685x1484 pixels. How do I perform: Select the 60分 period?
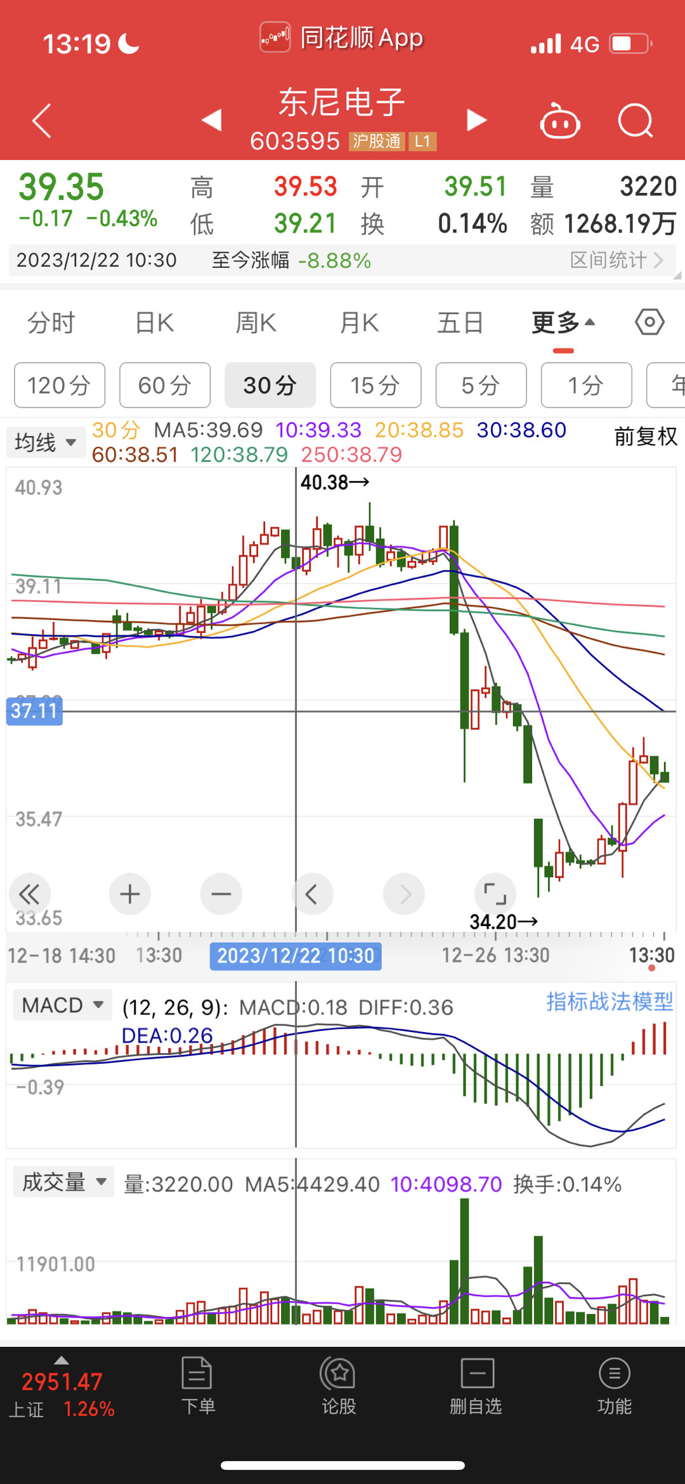(165, 385)
